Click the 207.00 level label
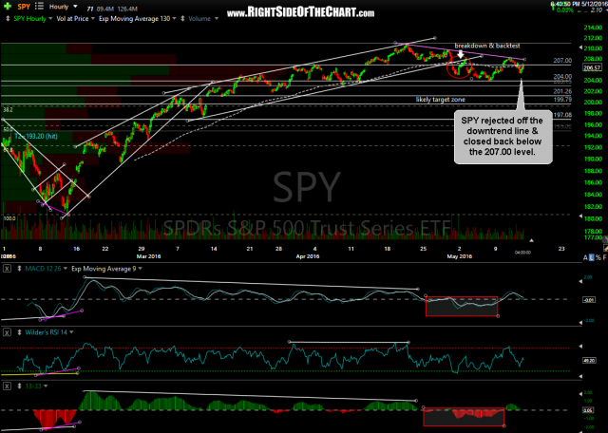The width and height of the screenshot is (608, 433). coord(561,61)
